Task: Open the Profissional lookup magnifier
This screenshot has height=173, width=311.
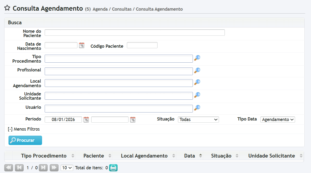Action: click(197, 71)
